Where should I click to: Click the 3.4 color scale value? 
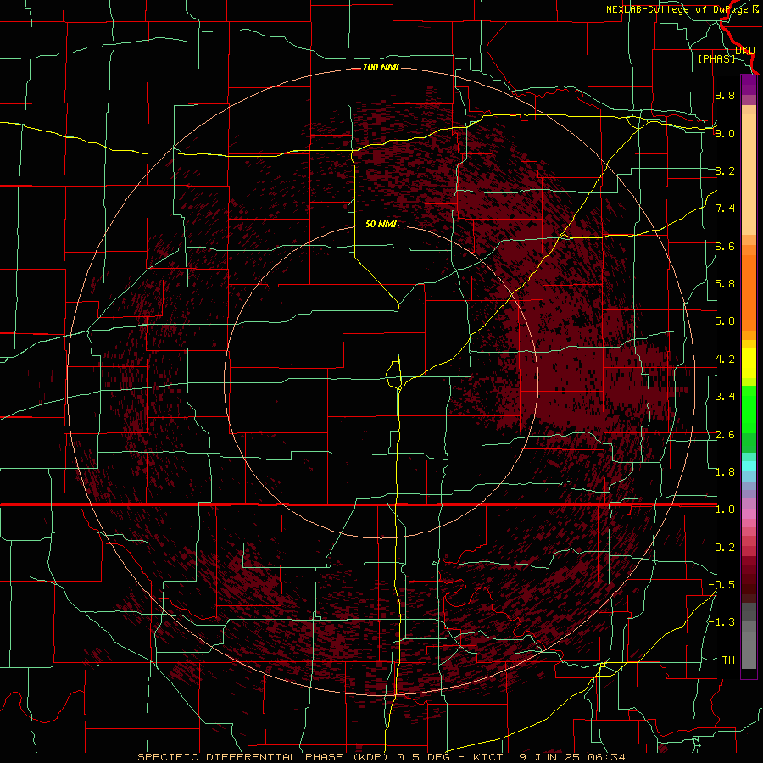(x=725, y=397)
